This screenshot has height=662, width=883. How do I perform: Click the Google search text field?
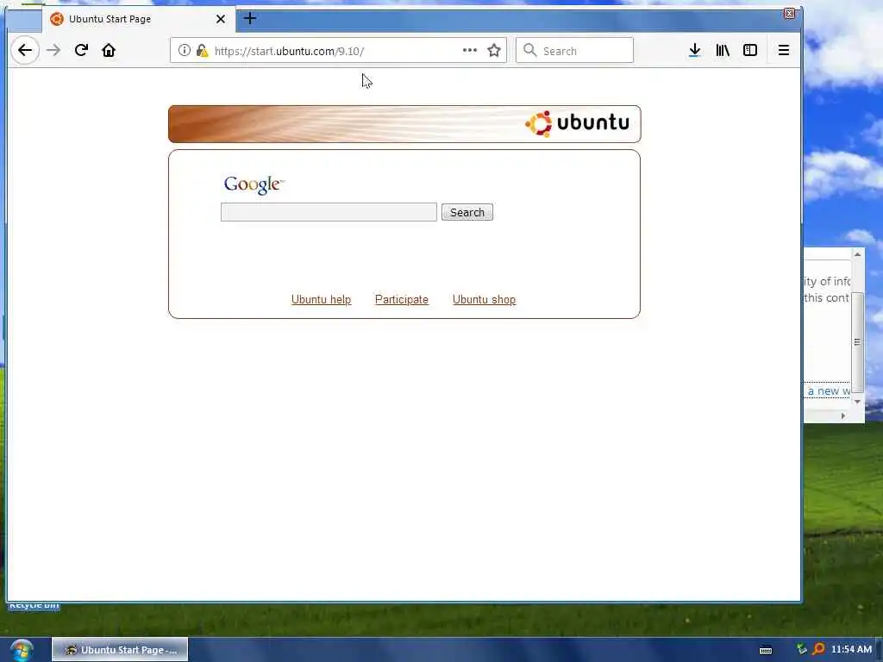[329, 212]
